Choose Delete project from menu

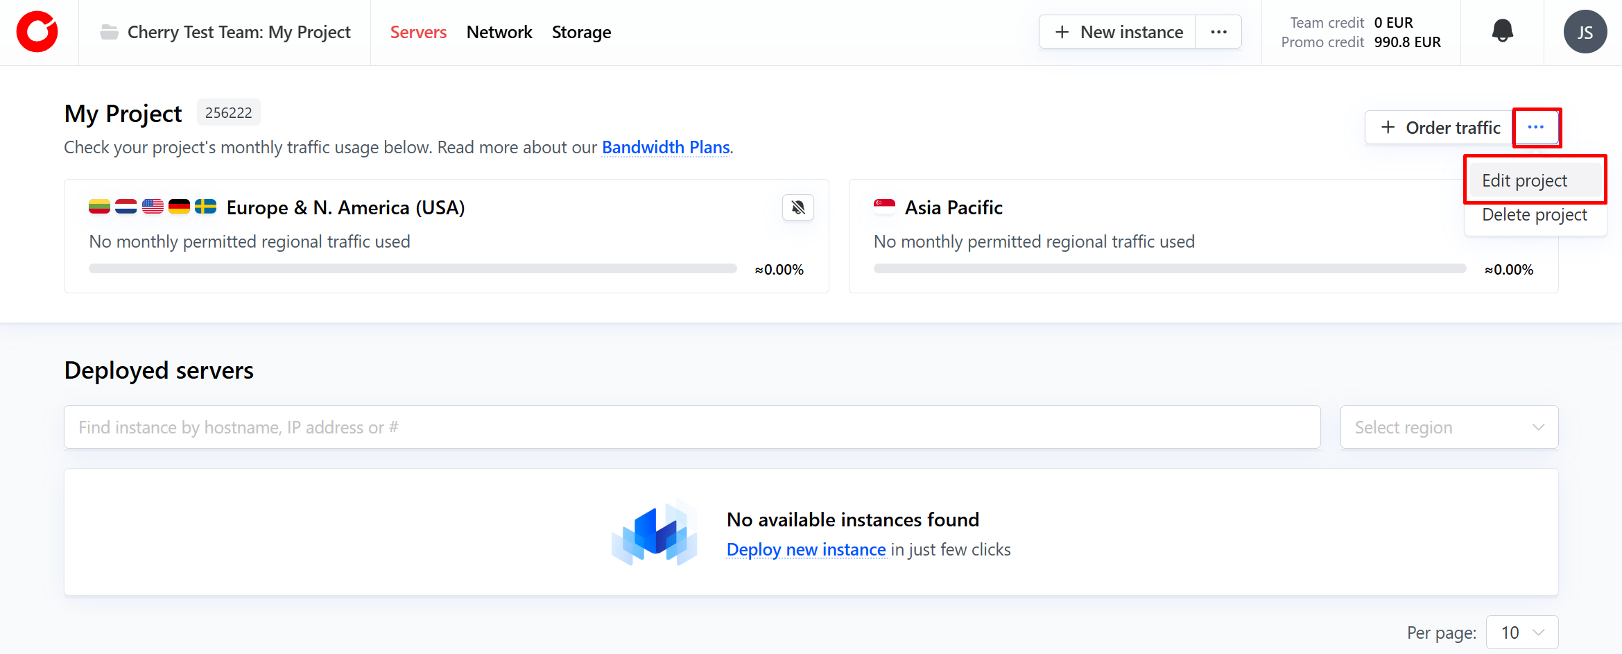1534,215
